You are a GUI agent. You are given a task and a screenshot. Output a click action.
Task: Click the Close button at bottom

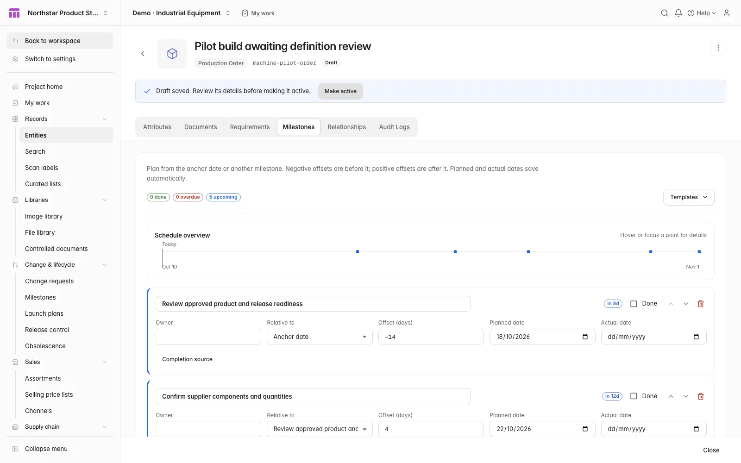711,450
